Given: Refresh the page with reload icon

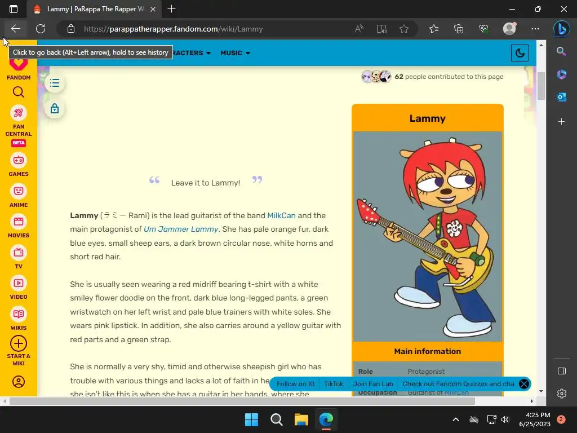Looking at the screenshot, I should (41, 29).
